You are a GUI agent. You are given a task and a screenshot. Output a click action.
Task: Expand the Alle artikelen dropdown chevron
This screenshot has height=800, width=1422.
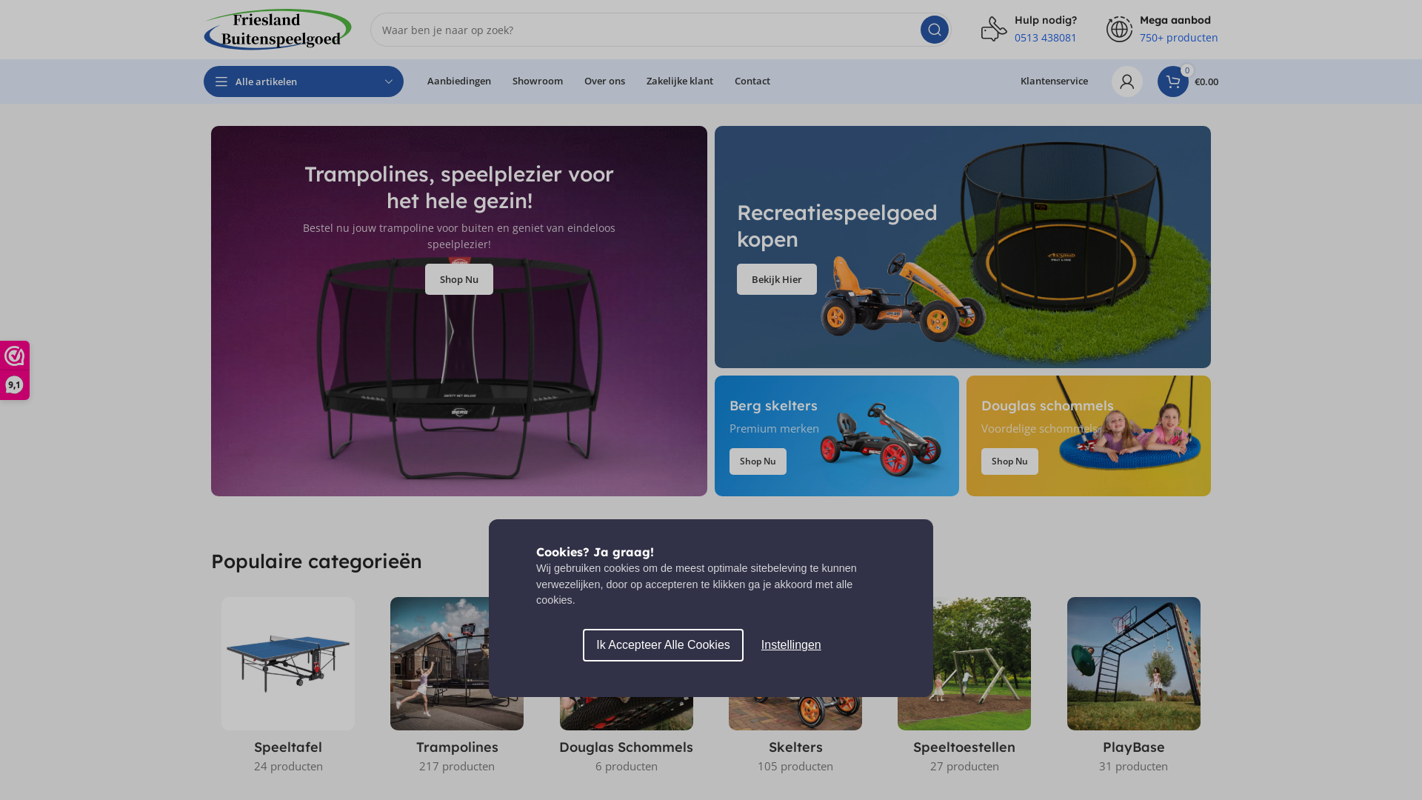tap(389, 81)
